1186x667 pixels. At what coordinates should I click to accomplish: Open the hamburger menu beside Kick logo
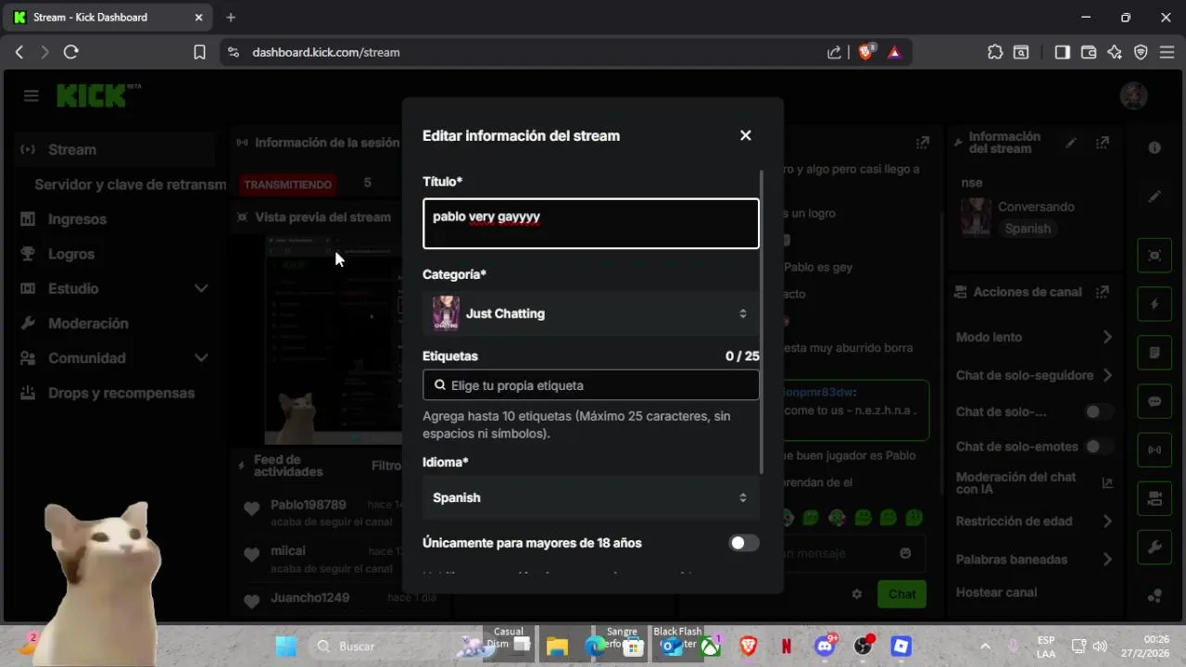point(32,95)
